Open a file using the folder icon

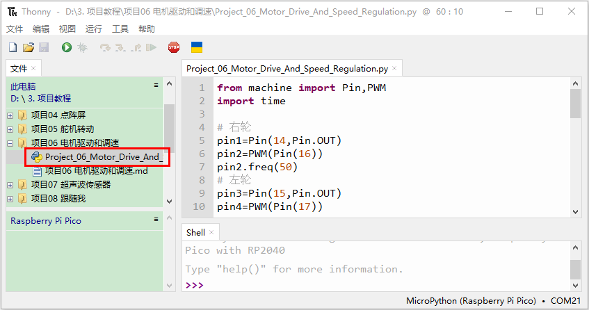click(29, 47)
